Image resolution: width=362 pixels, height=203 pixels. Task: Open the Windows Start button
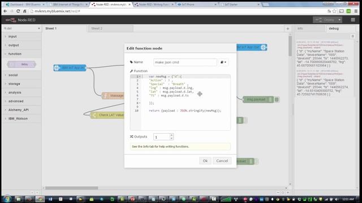click(x=7, y=199)
